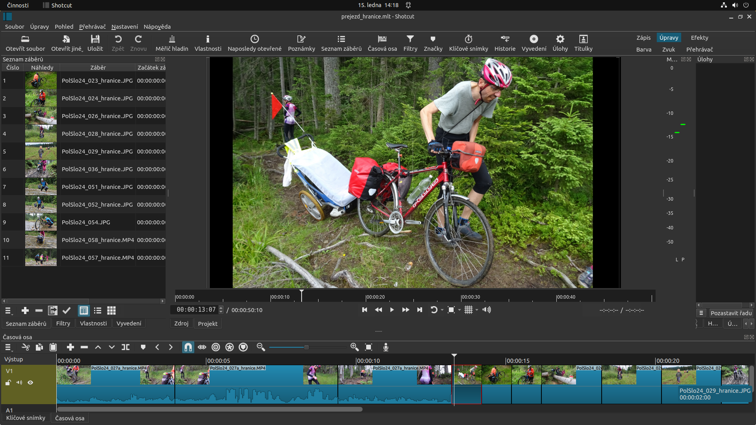756x425 pixels.
Task: Open the timeline hamburger menu
Action: click(8, 347)
